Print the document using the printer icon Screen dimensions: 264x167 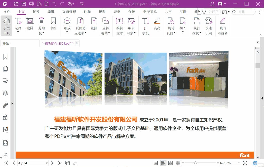point(31,4)
